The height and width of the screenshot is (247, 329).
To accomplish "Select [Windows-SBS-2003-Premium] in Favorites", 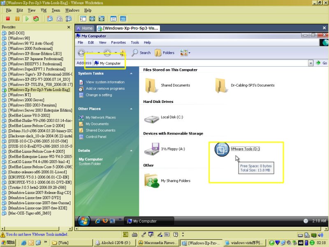I will 32,105.
